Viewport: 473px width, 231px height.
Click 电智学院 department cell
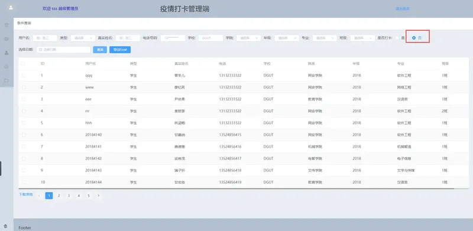click(x=315, y=158)
